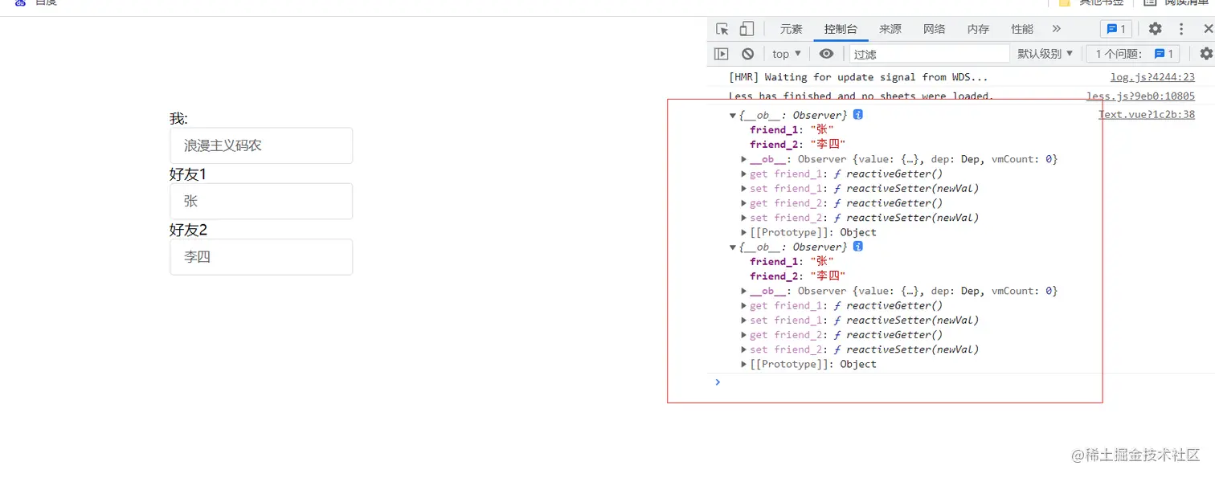The width and height of the screenshot is (1215, 478).
Task: Open DevTools settings gear
Action: 1155,29
